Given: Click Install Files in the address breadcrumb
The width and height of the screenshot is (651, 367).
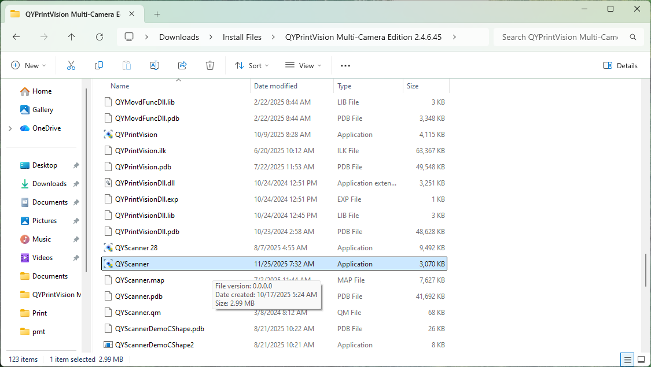Looking at the screenshot, I should (x=242, y=37).
